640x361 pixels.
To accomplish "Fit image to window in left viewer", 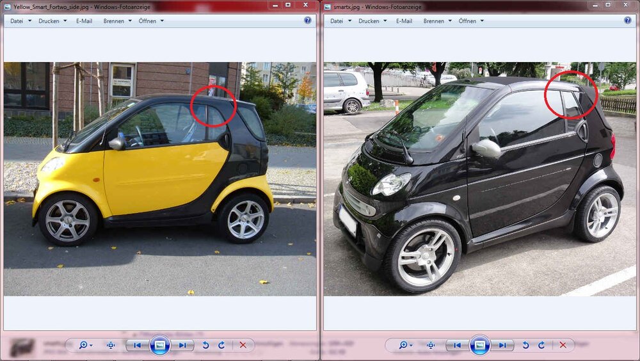I will pyautogui.click(x=111, y=346).
